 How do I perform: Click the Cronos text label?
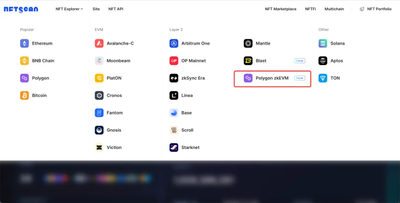tap(114, 96)
